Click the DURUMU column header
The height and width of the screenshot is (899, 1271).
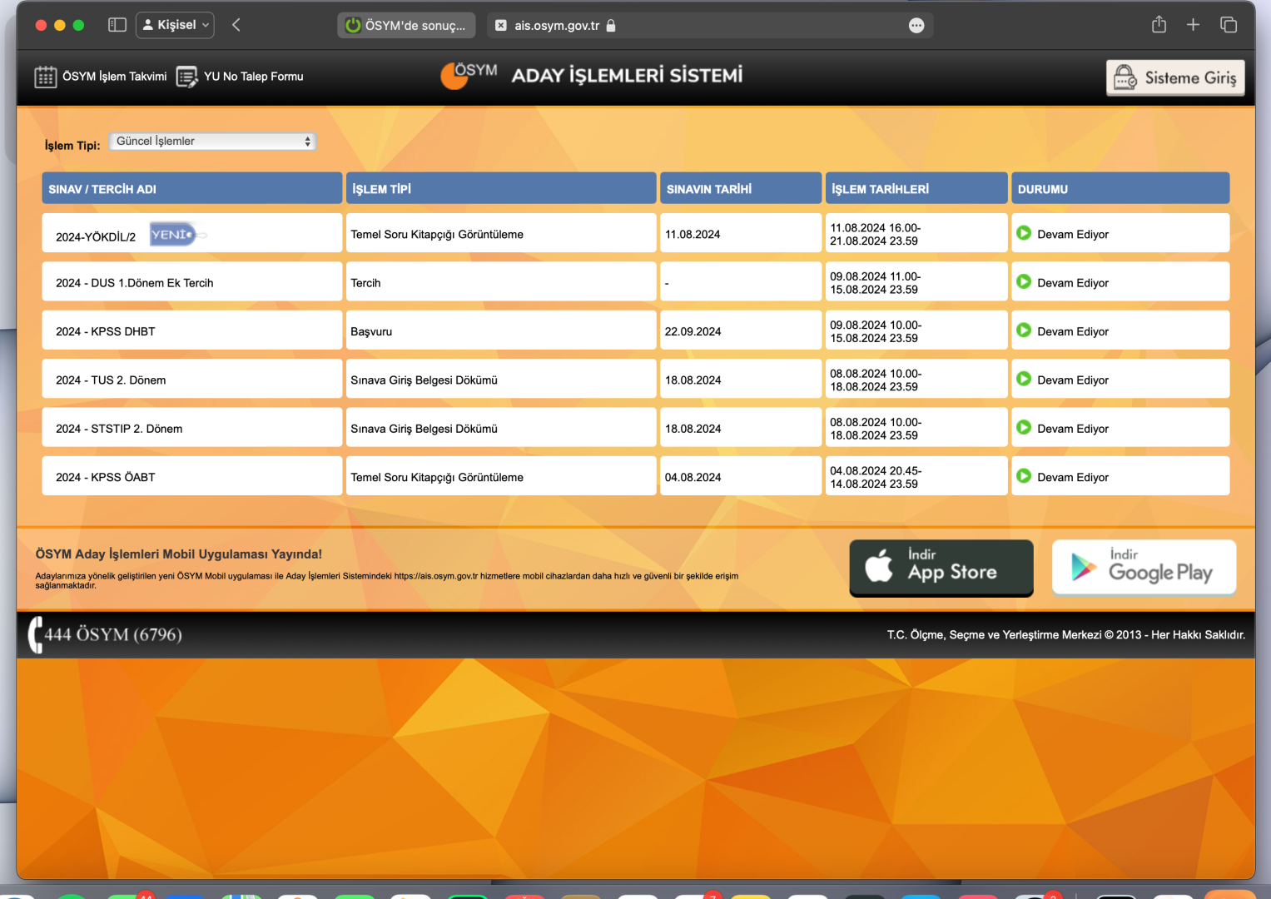pyautogui.click(x=1120, y=188)
